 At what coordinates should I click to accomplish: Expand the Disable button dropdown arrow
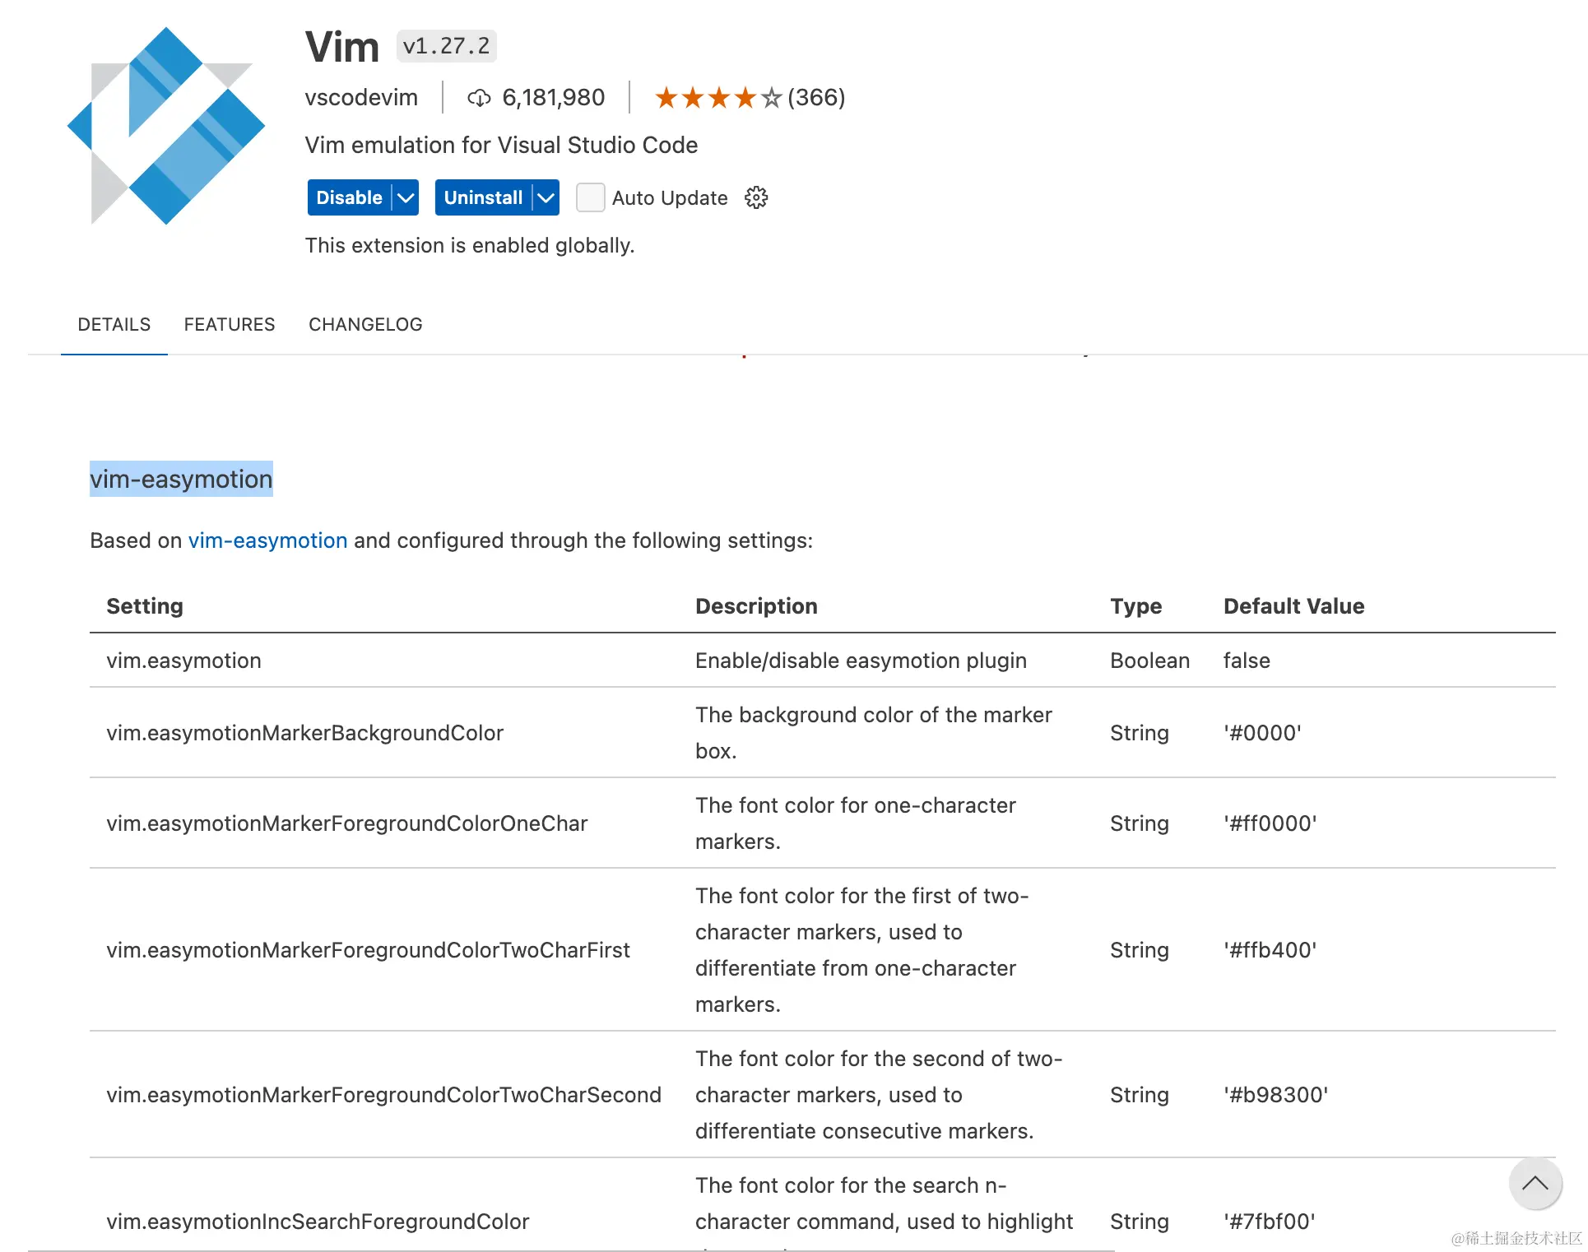click(x=406, y=197)
